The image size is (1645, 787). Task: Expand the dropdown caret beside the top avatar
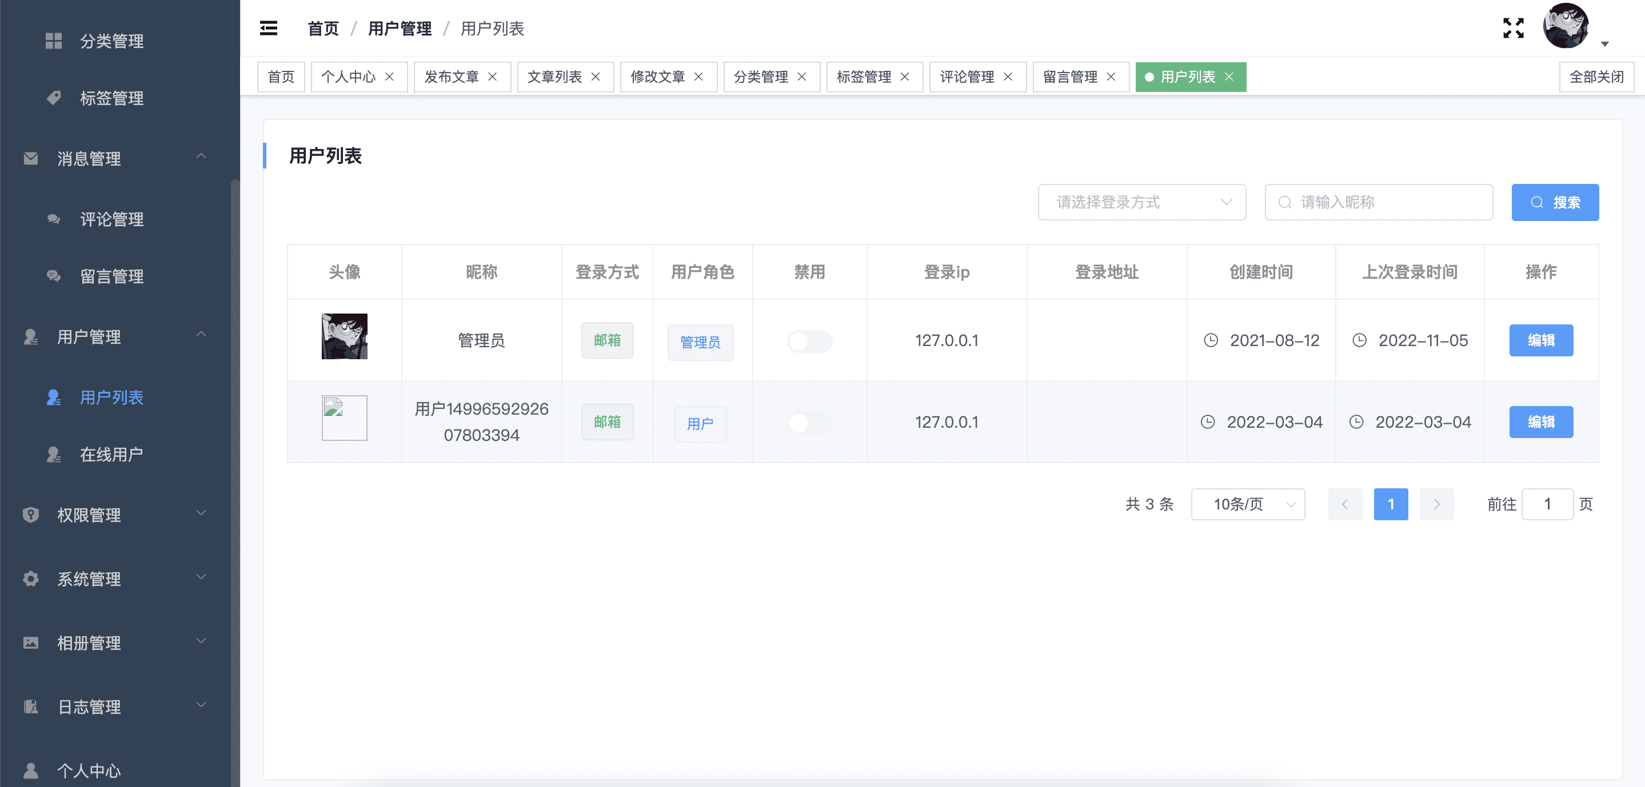pos(1604,44)
